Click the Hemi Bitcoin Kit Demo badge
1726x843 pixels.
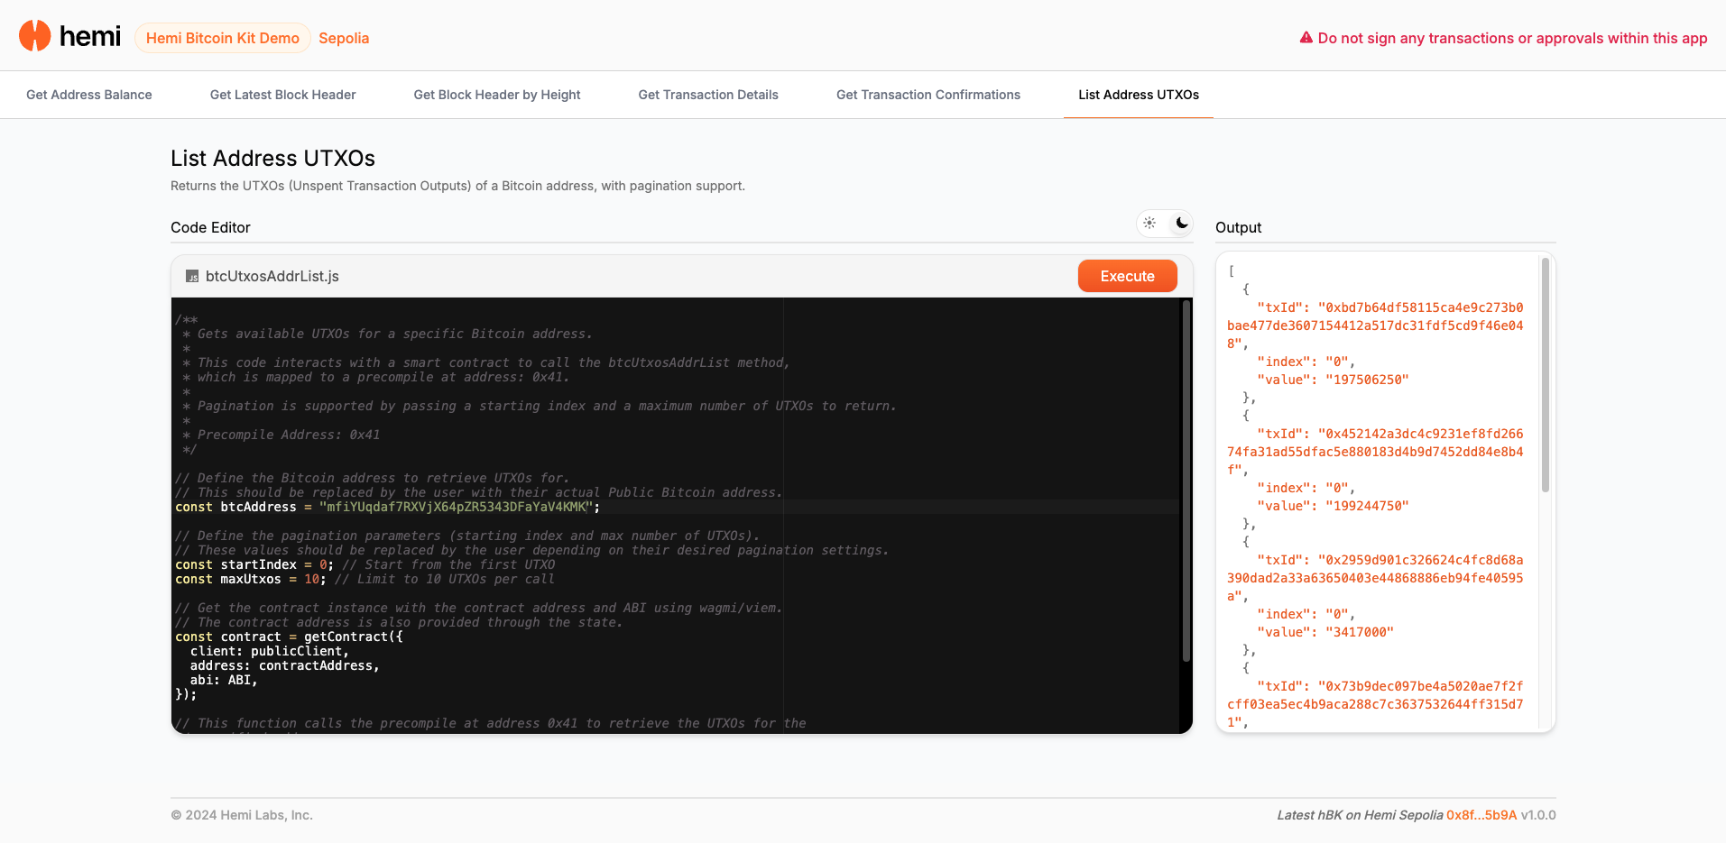click(x=223, y=38)
